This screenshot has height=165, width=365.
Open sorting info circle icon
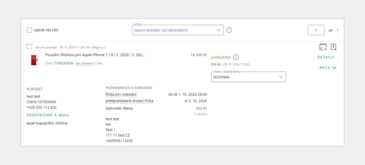tap(229, 30)
